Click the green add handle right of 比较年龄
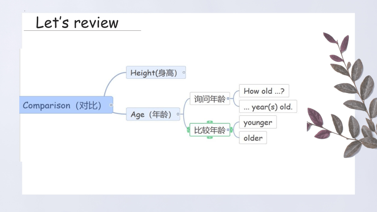Image resolution: width=377 pixels, height=212 pixels. pyautogui.click(x=231, y=130)
